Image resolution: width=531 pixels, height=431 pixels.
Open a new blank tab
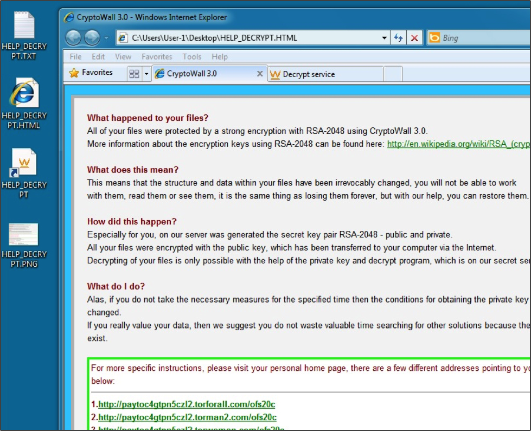(x=393, y=74)
